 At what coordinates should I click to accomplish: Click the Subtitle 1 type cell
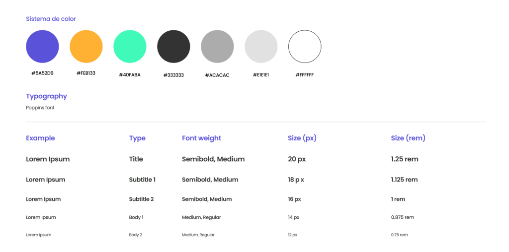142,180
